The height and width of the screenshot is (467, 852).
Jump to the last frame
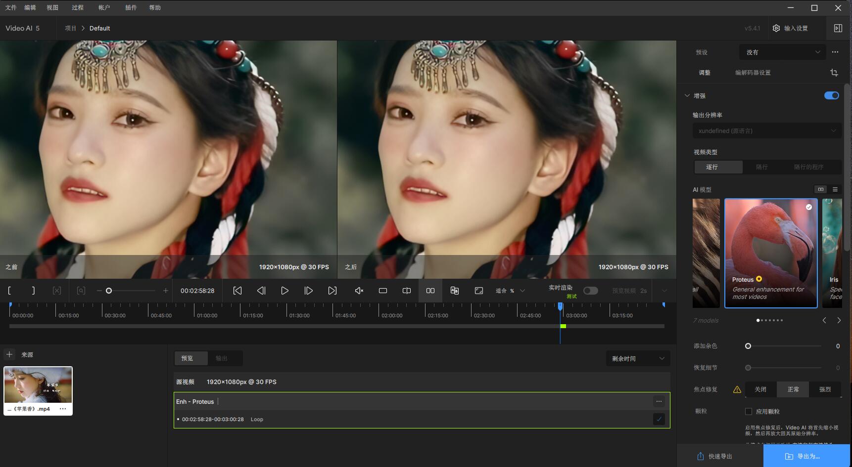(x=332, y=291)
